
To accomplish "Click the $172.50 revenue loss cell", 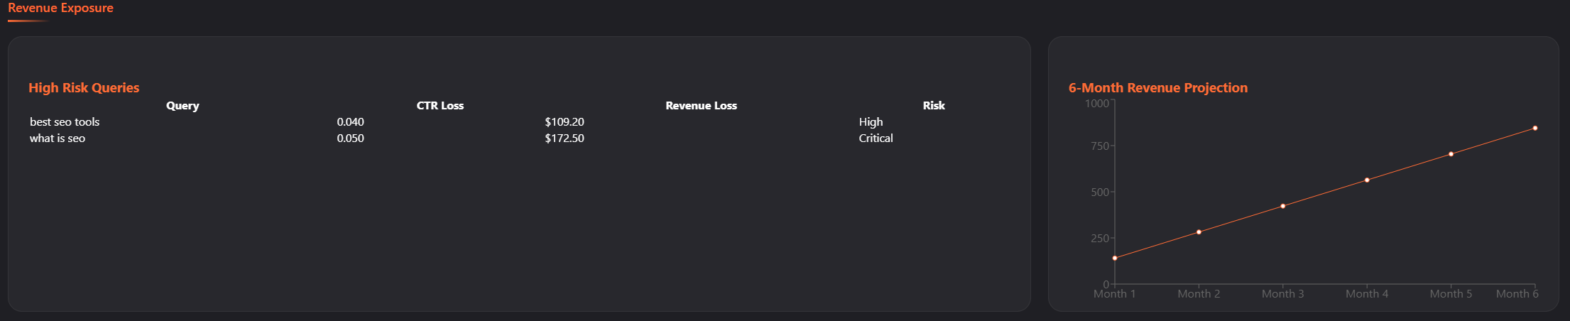I will click(x=565, y=138).
